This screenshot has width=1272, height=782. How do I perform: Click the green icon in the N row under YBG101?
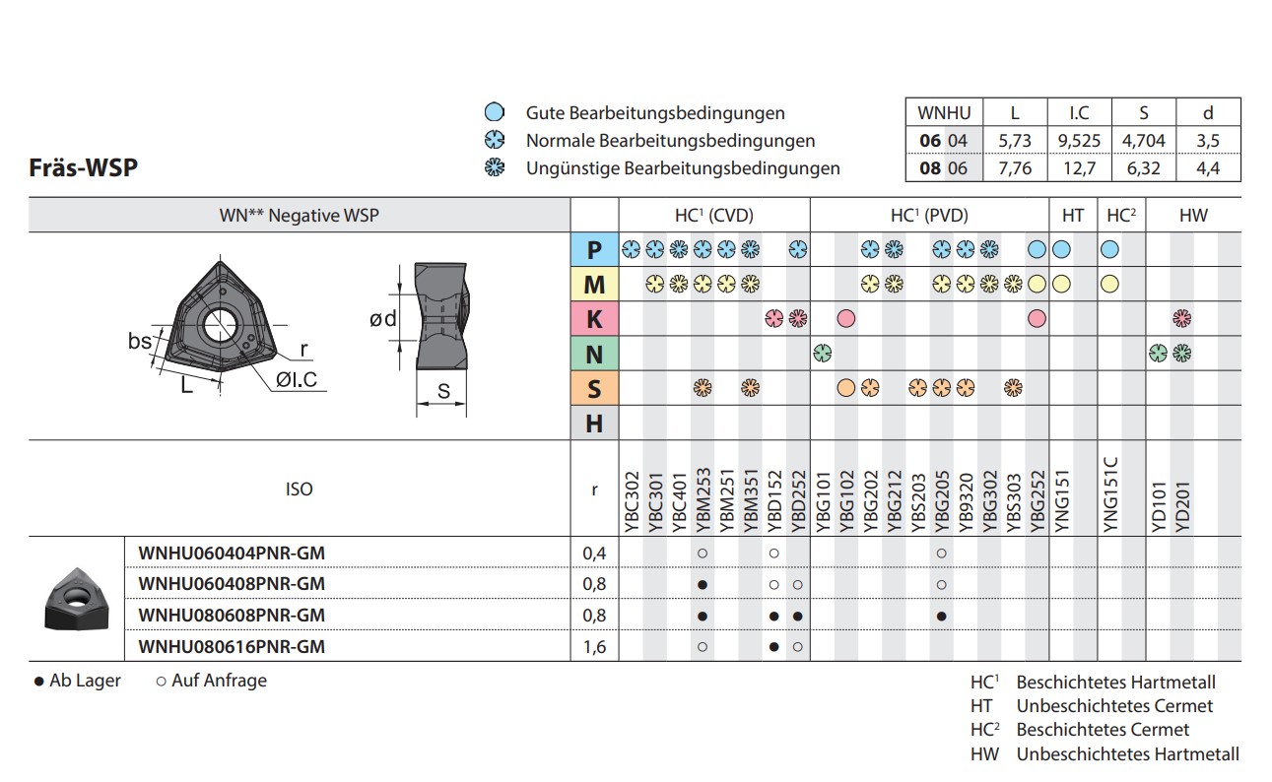tap(822, 353)
